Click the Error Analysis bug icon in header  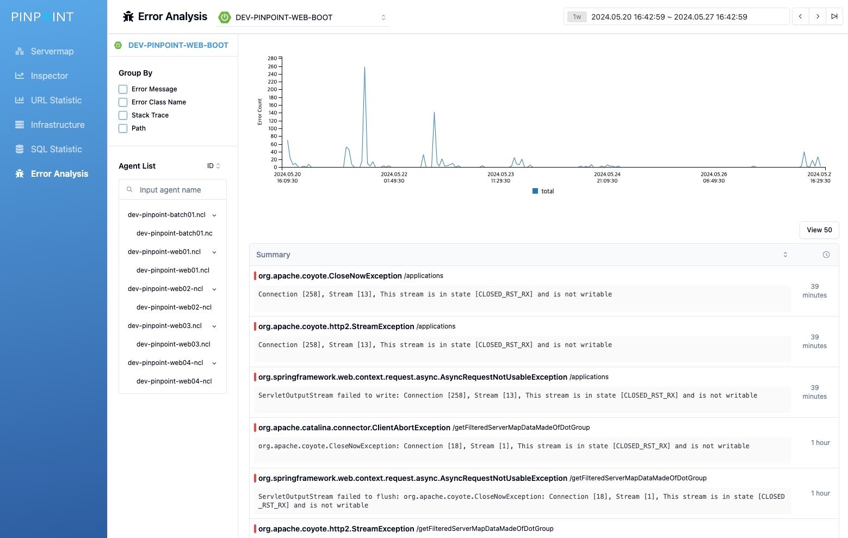tap(128, 17)
